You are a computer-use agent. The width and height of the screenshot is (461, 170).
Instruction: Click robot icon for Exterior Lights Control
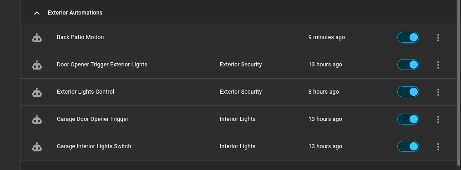click(37, 92)
